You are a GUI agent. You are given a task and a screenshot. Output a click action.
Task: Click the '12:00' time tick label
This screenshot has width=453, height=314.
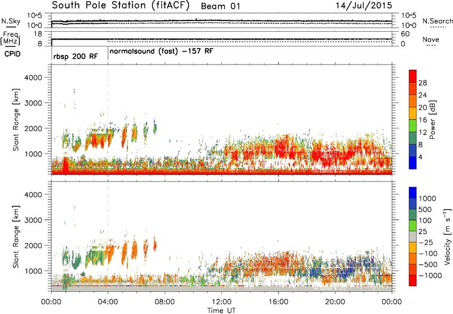tap(221, 302)
